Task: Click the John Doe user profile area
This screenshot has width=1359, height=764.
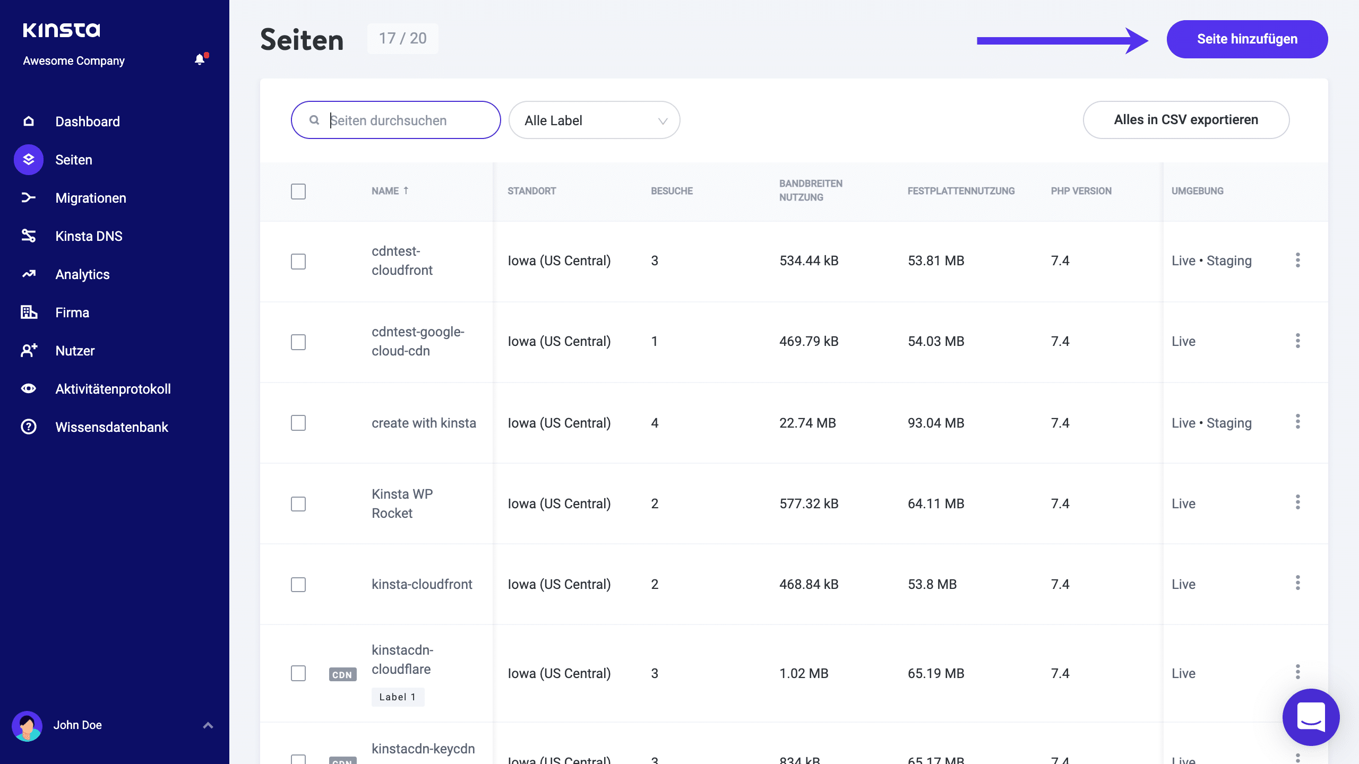Action: coord(115,725)
